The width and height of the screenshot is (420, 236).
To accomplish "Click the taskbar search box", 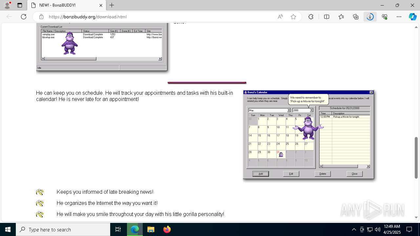I will [63, 229].
